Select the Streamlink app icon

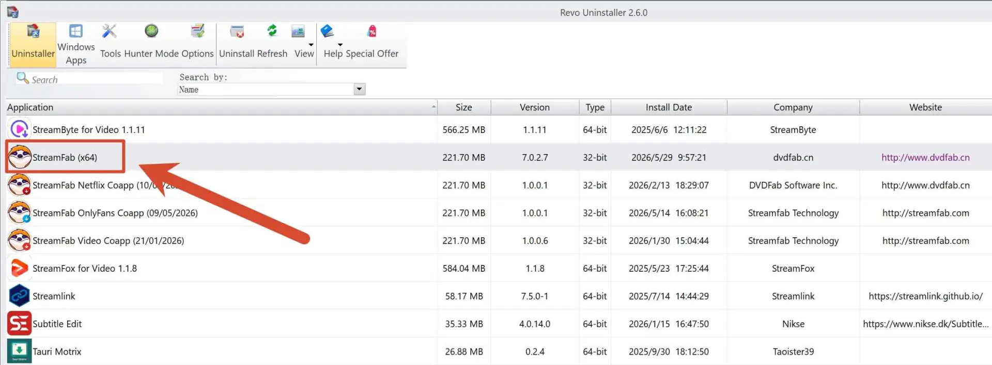click(19, 296)
